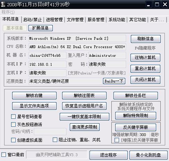
Task: Click the app icon in title bar
Action: click(x=3, y=5)
